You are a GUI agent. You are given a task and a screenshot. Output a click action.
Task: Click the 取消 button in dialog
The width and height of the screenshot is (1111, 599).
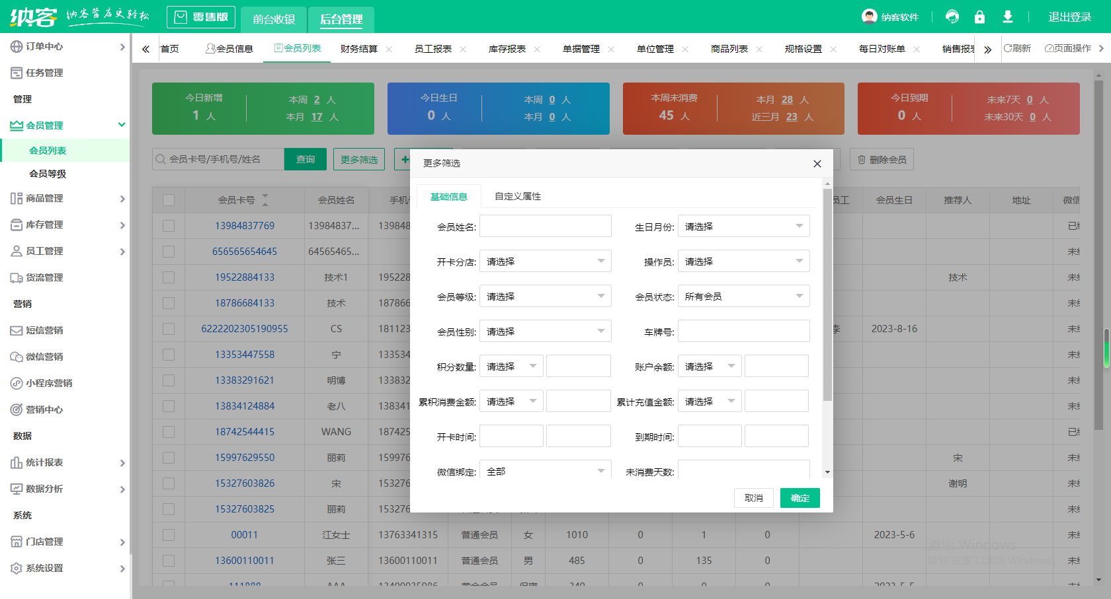[x=753, y=498]
